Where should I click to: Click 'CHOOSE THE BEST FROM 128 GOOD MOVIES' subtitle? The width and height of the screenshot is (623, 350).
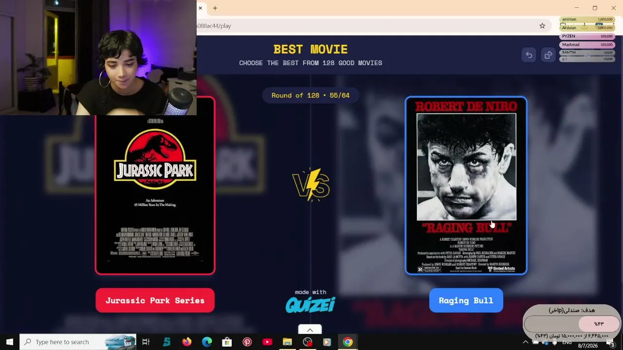tap(311, 63)
